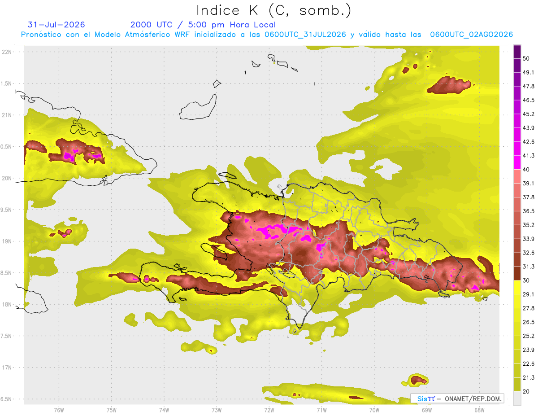Click the colorbar label '33.9'
The height and width of the screenshot is (416, 538).
tap(528, 239)
